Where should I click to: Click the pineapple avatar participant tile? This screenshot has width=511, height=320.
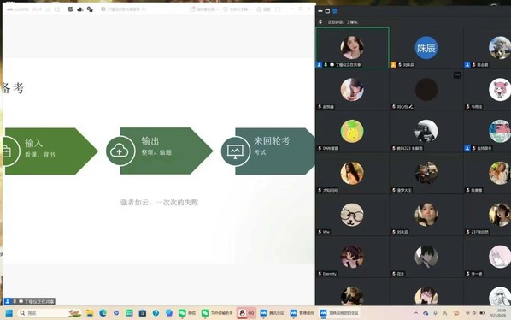[352, 131]
